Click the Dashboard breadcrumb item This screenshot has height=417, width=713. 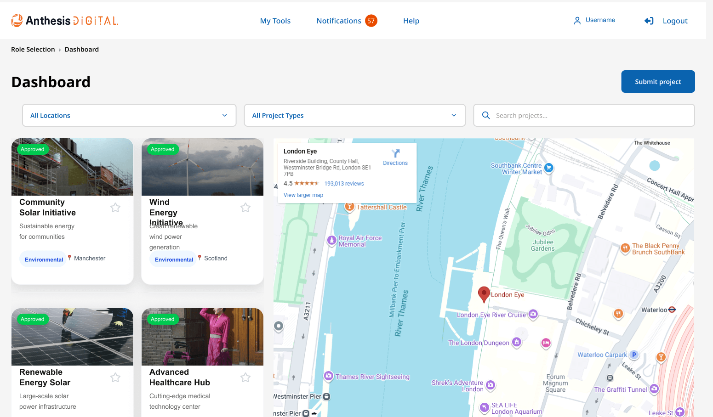click(x=82, y=49)
